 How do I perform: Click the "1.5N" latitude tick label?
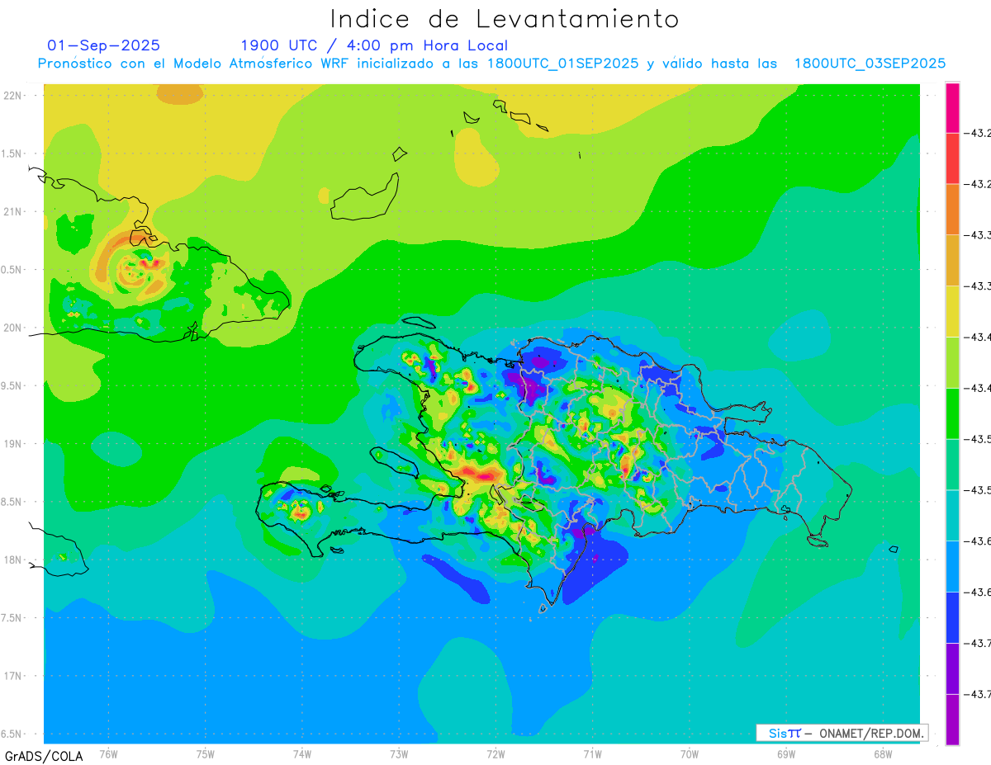pos(12,153)
